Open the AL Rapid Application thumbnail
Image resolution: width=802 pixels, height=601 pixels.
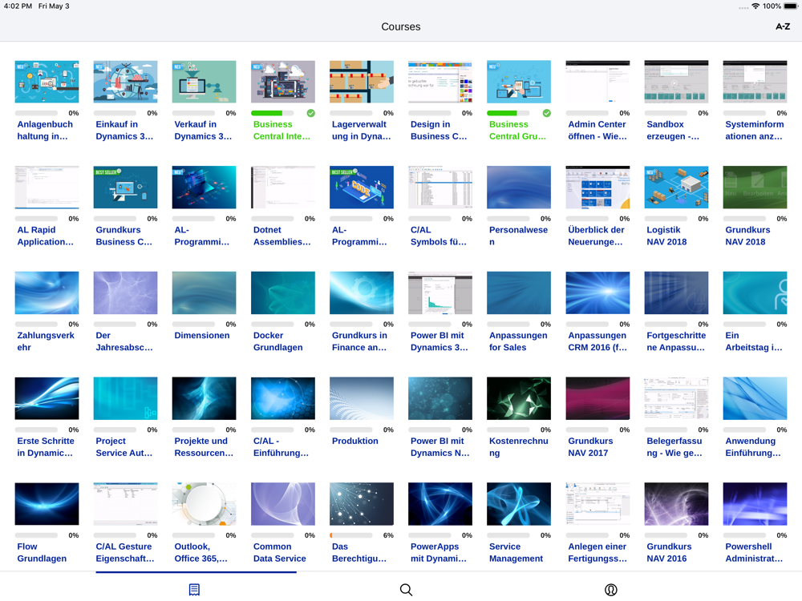point(47,187)
